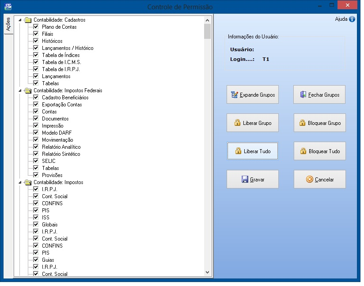Open the Ações vertical side tab
The width and height of the screenshot is (364, 286).
[x=8, y=25]
